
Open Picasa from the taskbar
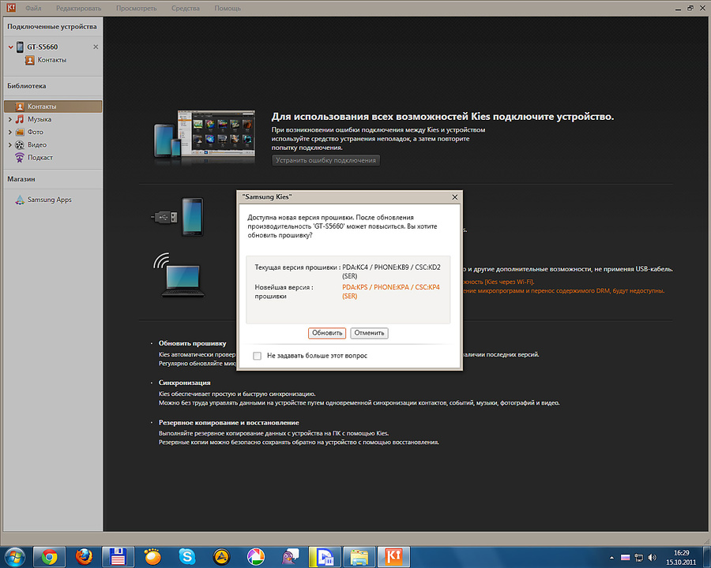(x=256, y=557)
